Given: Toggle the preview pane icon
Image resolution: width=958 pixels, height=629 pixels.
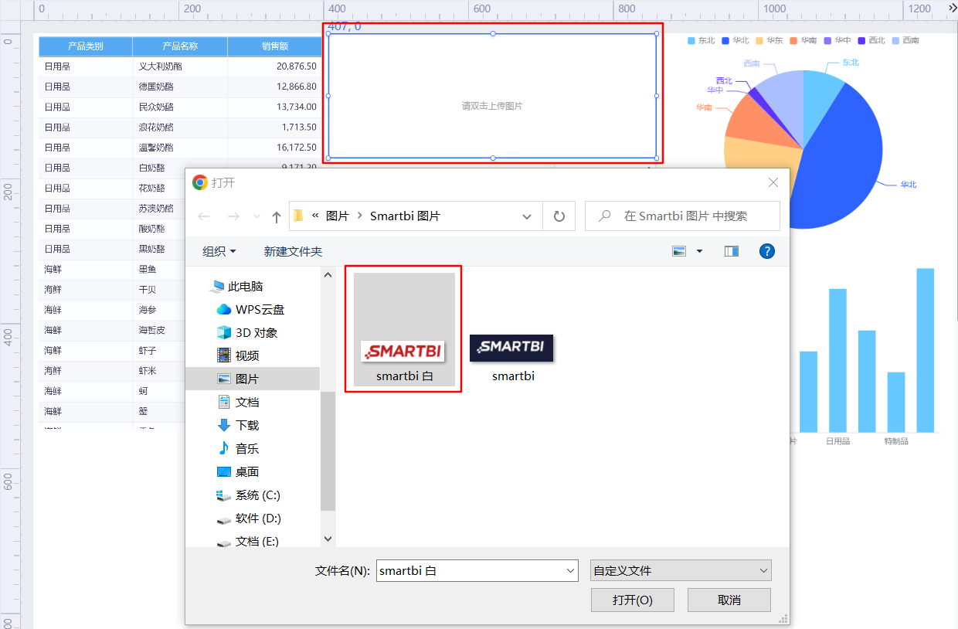Looking at the screenshot, I should pos(732,251).
